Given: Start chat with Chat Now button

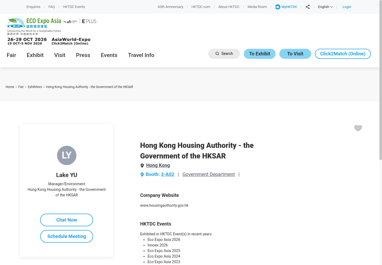Looking at the screenshot, I should (x=67, y=220).
